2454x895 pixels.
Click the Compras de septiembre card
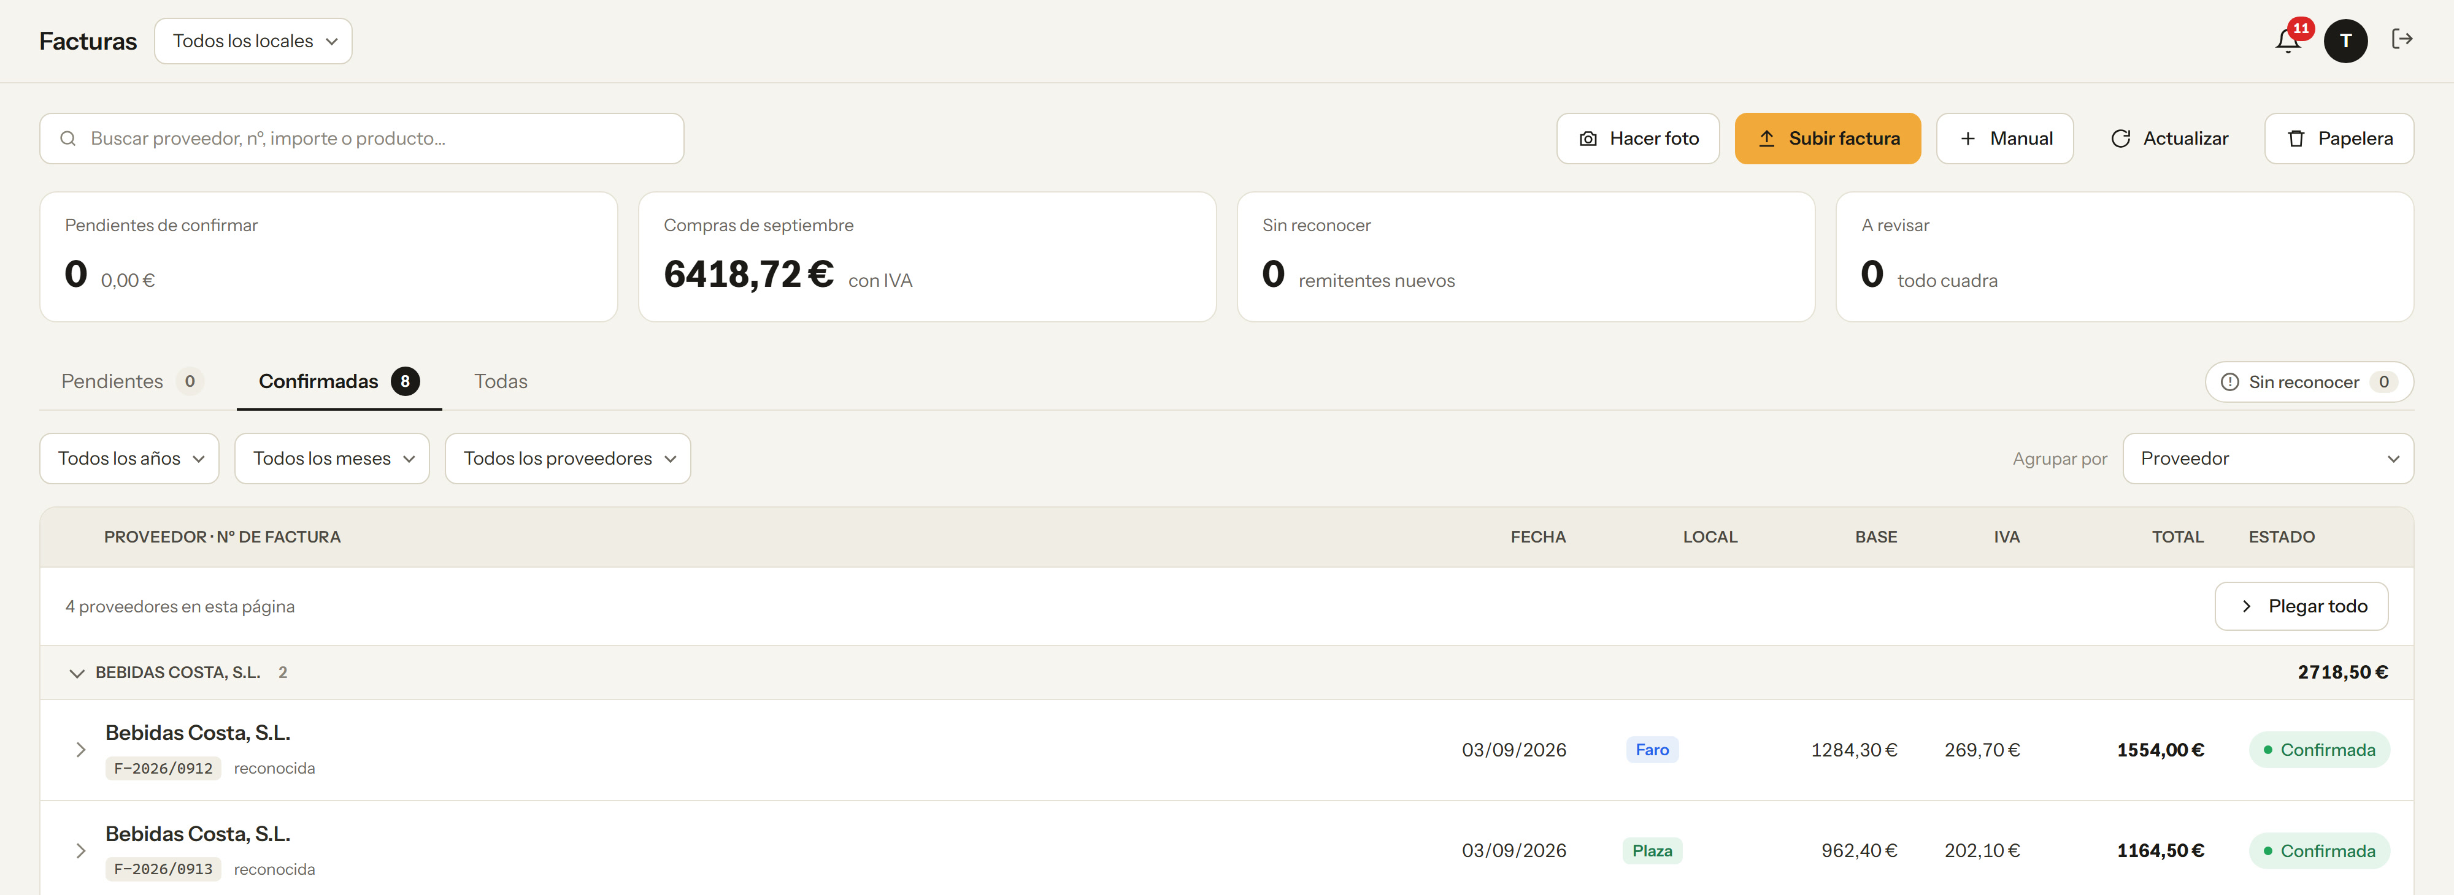(x=927, y=257)
